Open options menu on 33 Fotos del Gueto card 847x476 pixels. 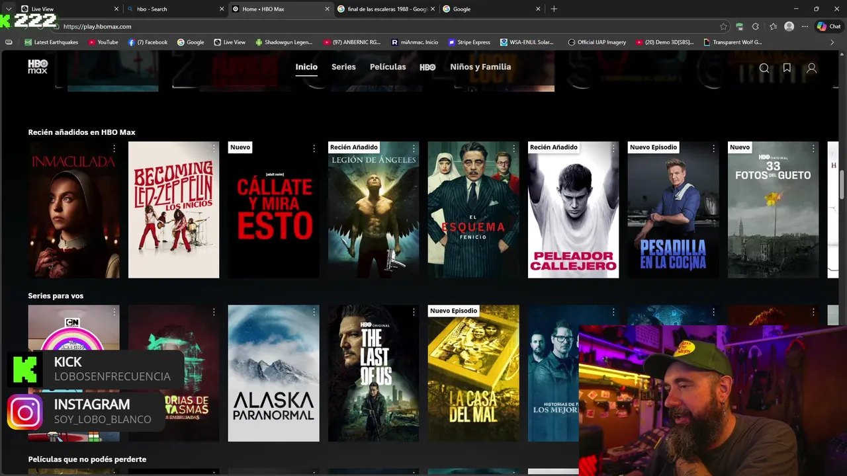[813, 149]
